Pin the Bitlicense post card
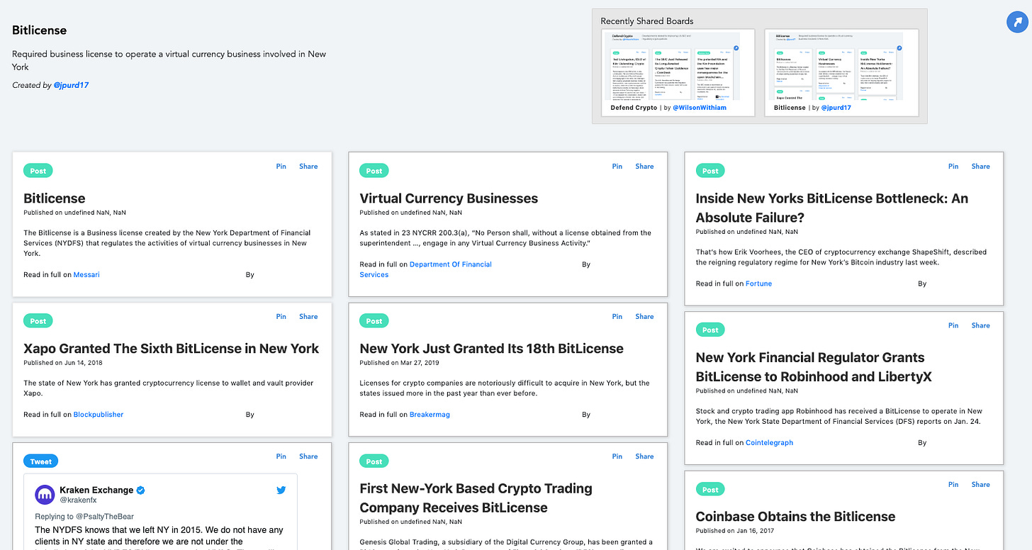The image size is (1032, 550). click(281, 167)
